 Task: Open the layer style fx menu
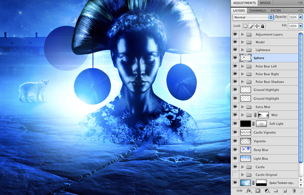tap(249, 191)
